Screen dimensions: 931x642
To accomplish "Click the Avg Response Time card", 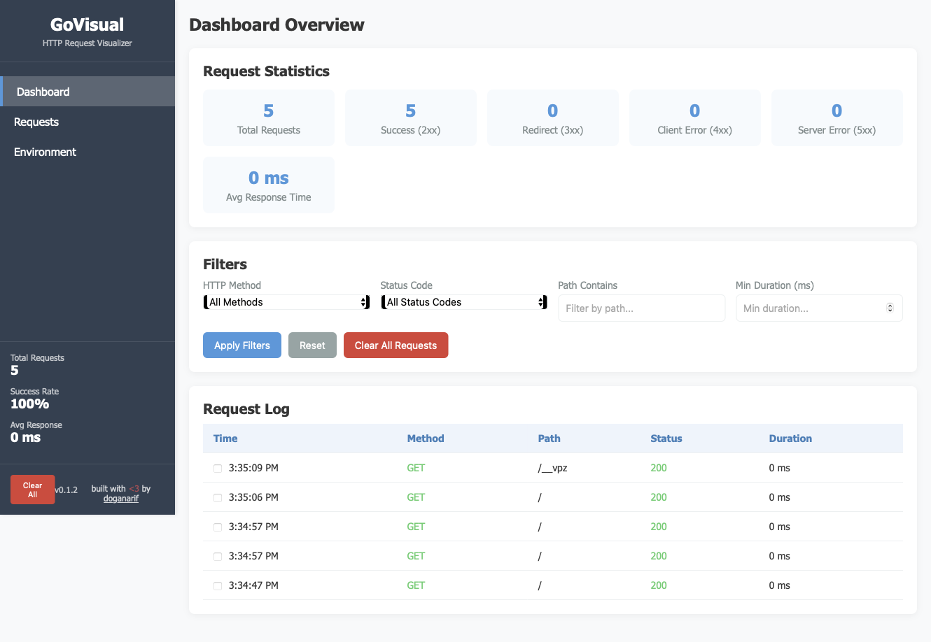I will (x=269, y=185).
